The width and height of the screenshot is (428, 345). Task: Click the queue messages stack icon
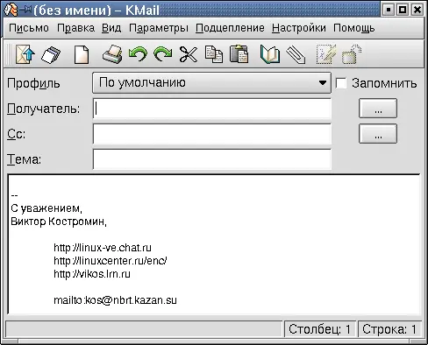pyautogui.click(x=51, y=54)
